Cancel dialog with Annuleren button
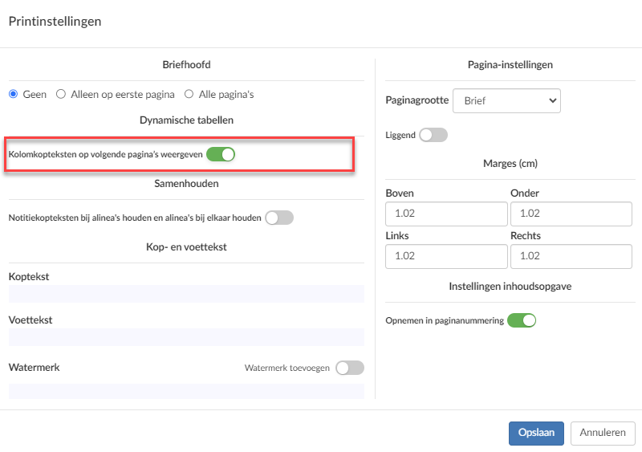Screen dimensions: 642x452 [603, 433]
